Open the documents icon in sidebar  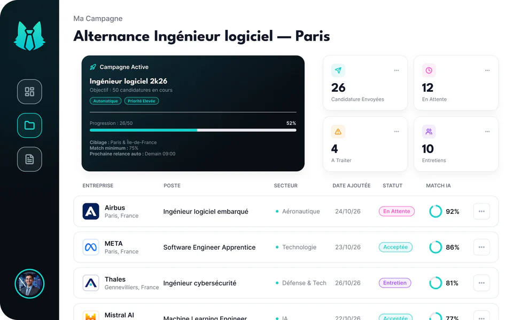(x=29, y=159)
